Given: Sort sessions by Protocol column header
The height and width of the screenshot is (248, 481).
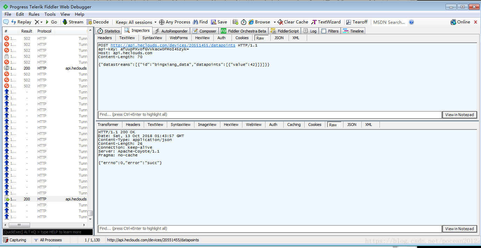Looking at the screenshot, I should (x=44, y=31).
